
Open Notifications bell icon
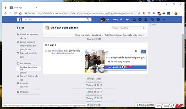146,19
